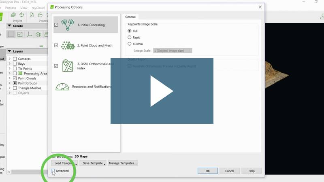Expand the Rays tree node
This screenshot has height=182, width=324.
tap(9, 63)
